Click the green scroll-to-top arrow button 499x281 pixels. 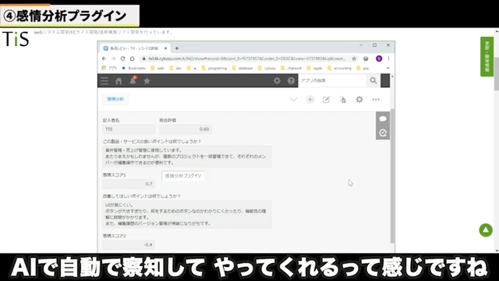tap(486, 230)
